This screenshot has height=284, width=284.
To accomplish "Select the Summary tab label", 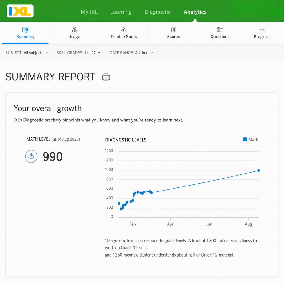I will [x=25, y=37].
